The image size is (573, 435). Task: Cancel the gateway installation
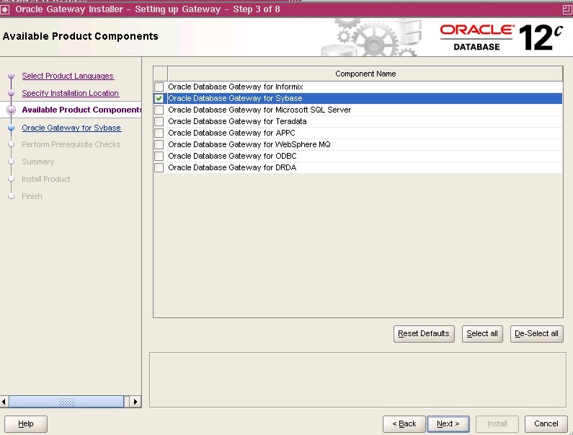pyautogui.click(x=546, y=423)
